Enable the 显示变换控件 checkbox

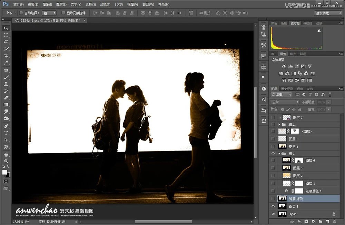click(63, 13)
